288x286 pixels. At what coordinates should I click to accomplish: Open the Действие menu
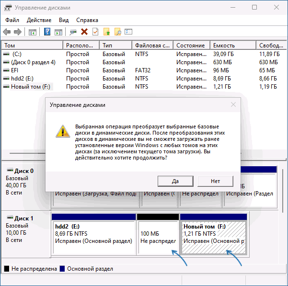point(39,20)
